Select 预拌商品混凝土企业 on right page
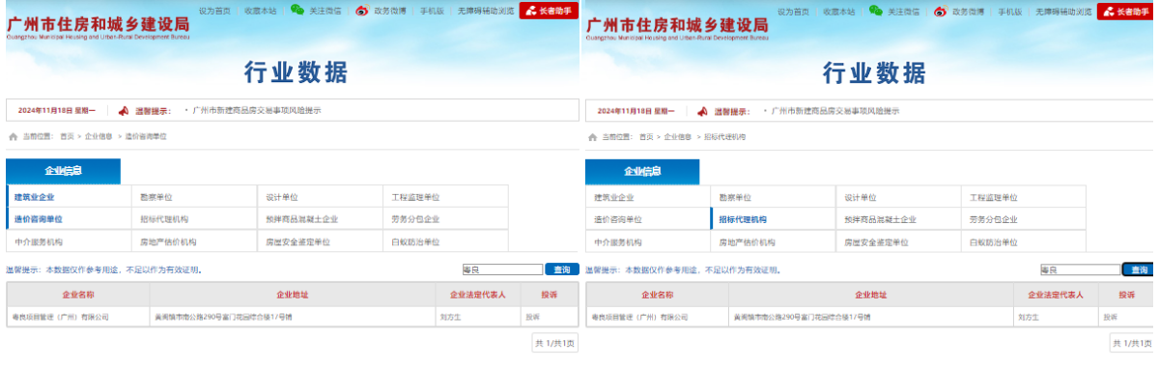 tap(899, 219)
